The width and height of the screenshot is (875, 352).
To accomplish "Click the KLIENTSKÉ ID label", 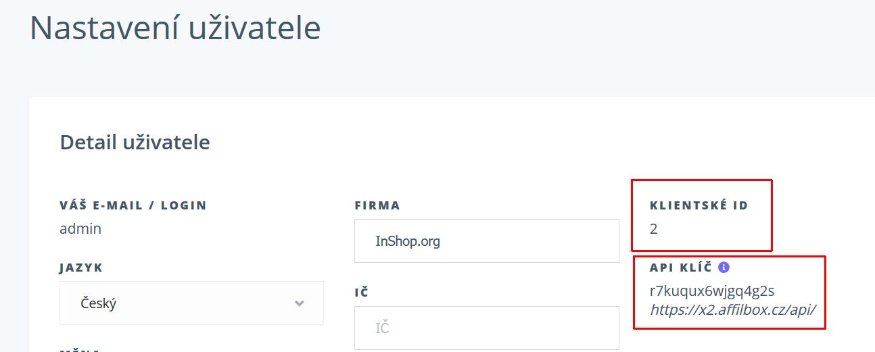I will point(699,205).
